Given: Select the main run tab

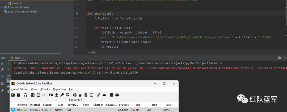Looking at the screenshot, I should point(17,58).
